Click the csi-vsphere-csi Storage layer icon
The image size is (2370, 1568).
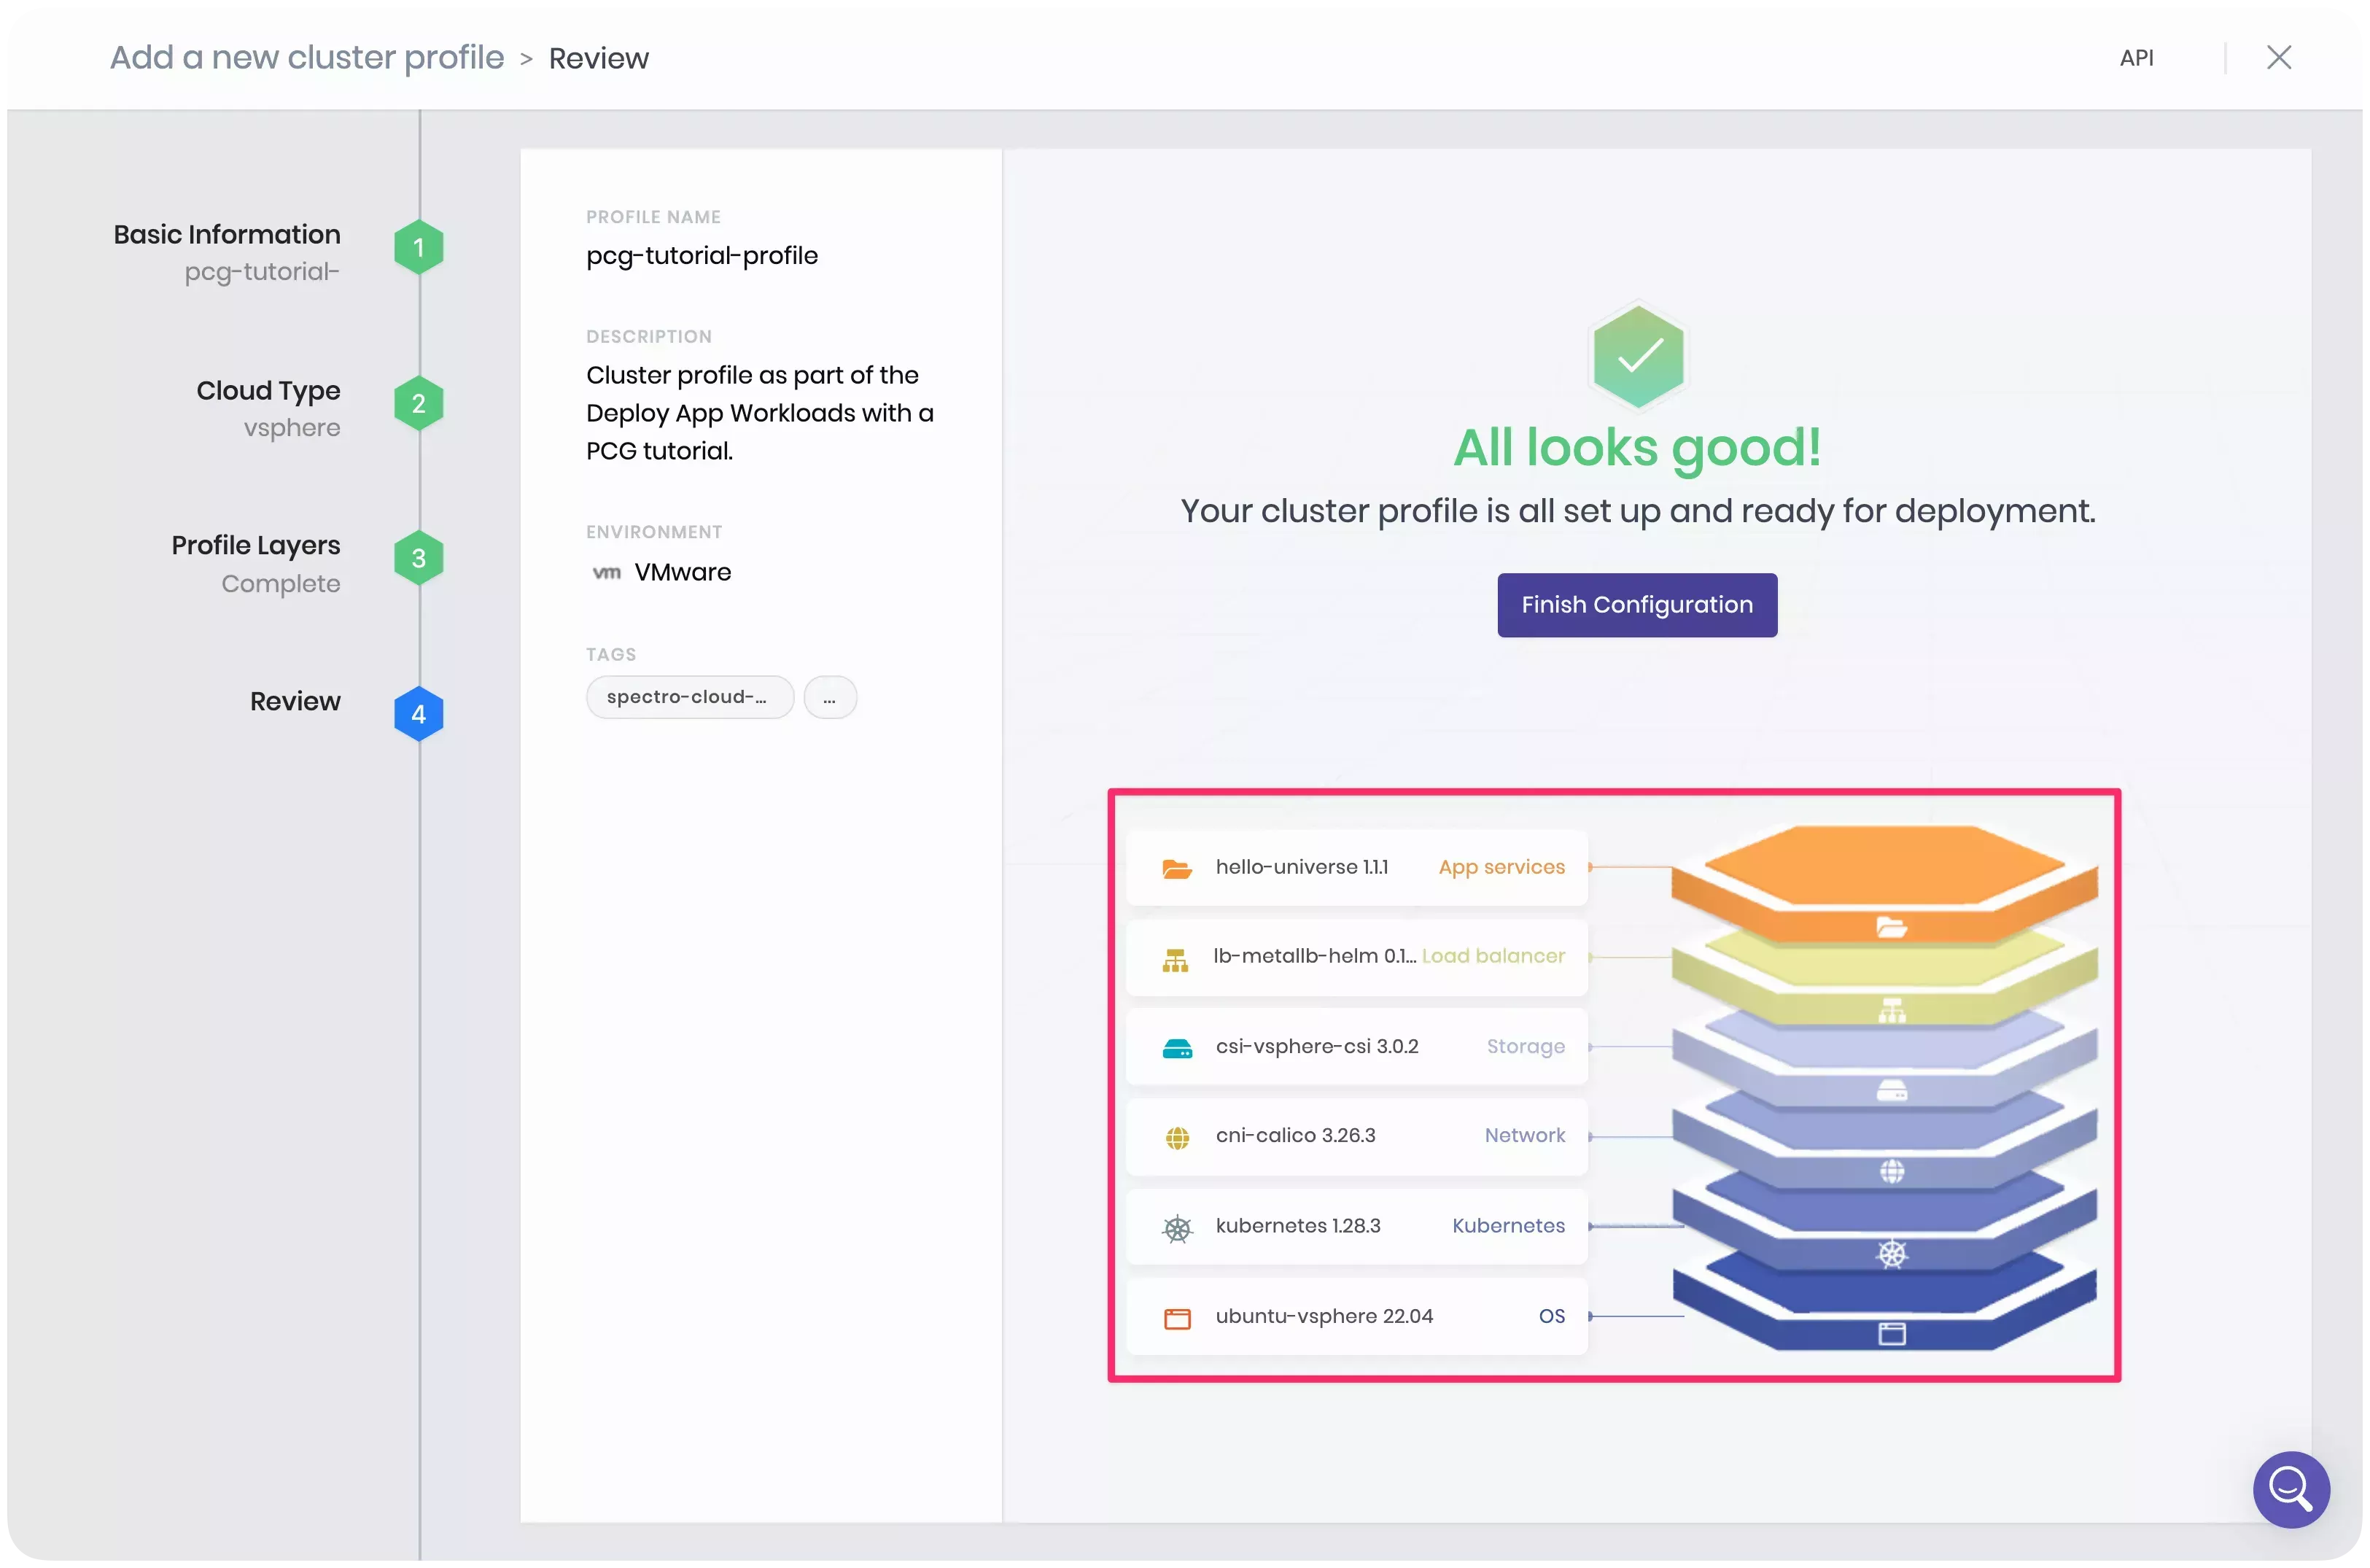1177,1047
